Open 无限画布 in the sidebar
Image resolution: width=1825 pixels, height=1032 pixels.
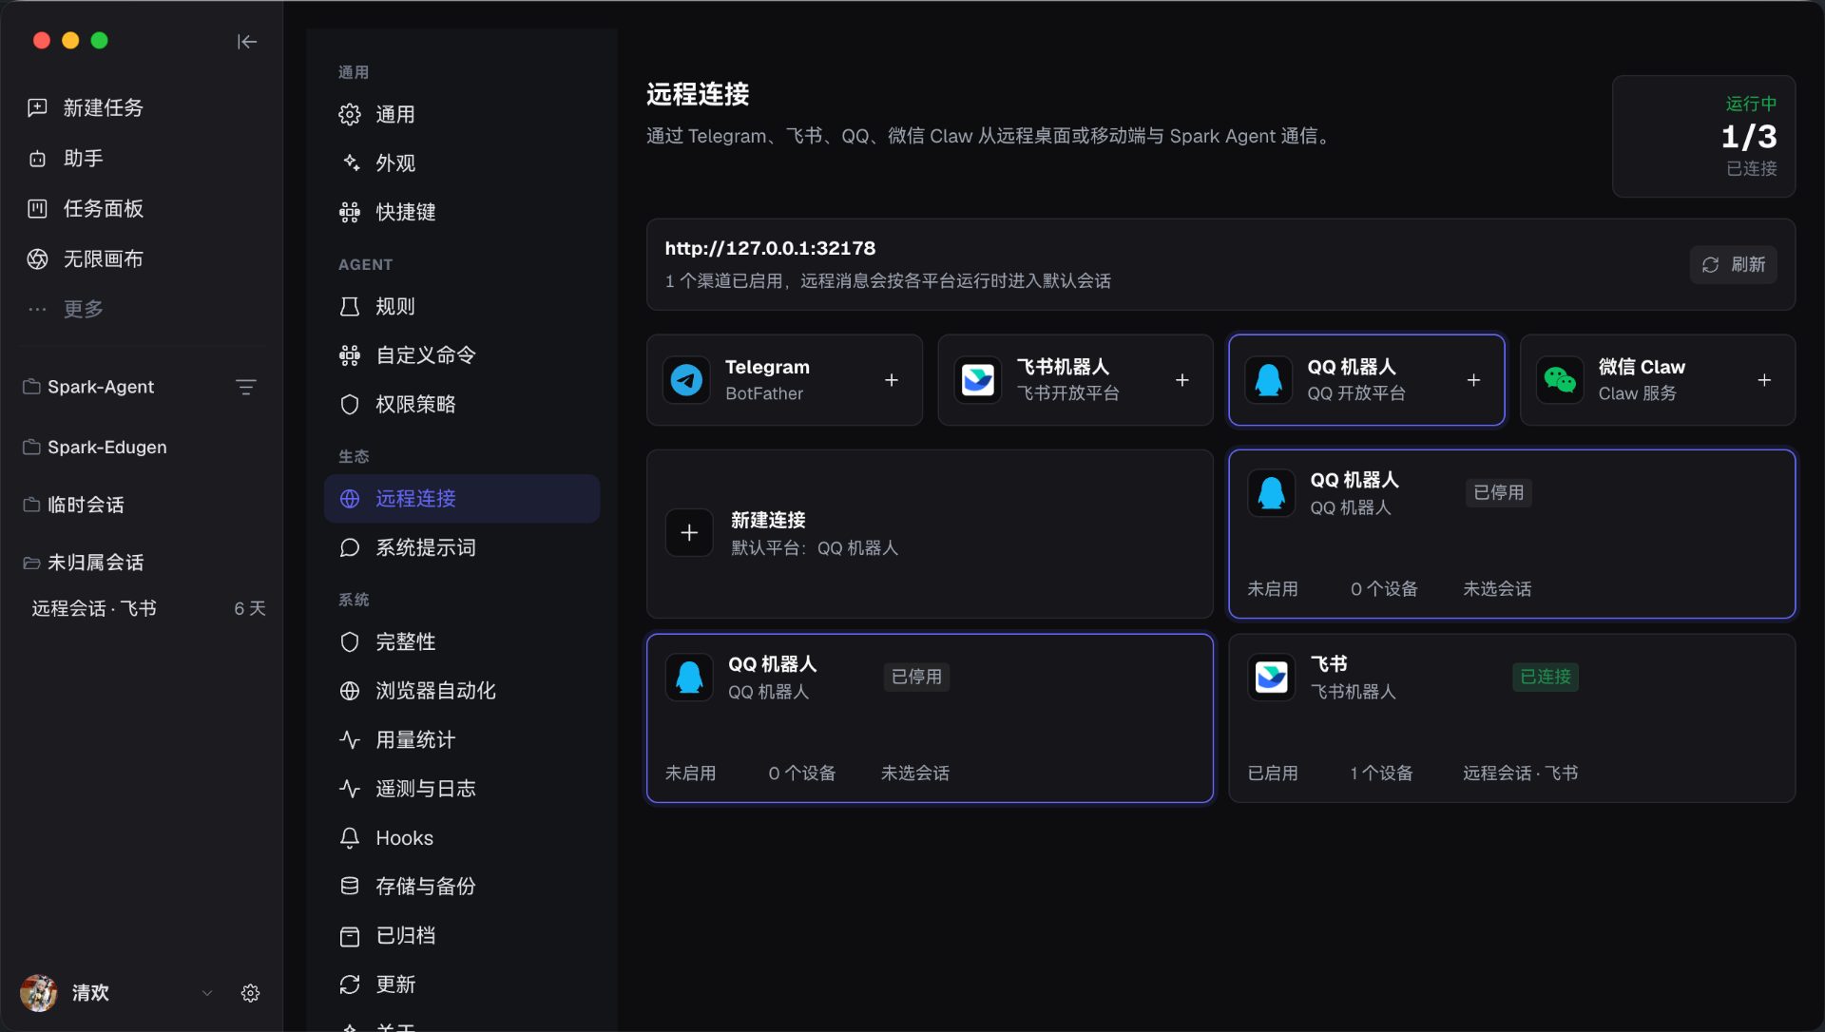pos(142,258)
